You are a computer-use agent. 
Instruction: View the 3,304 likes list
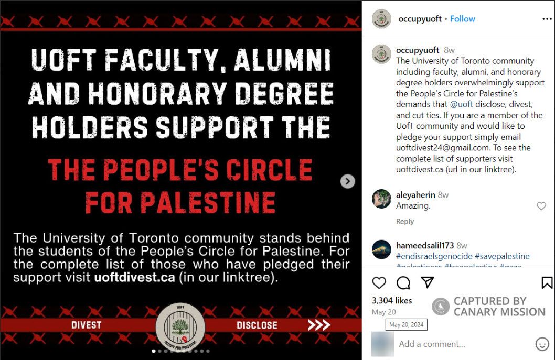point(391,301)
